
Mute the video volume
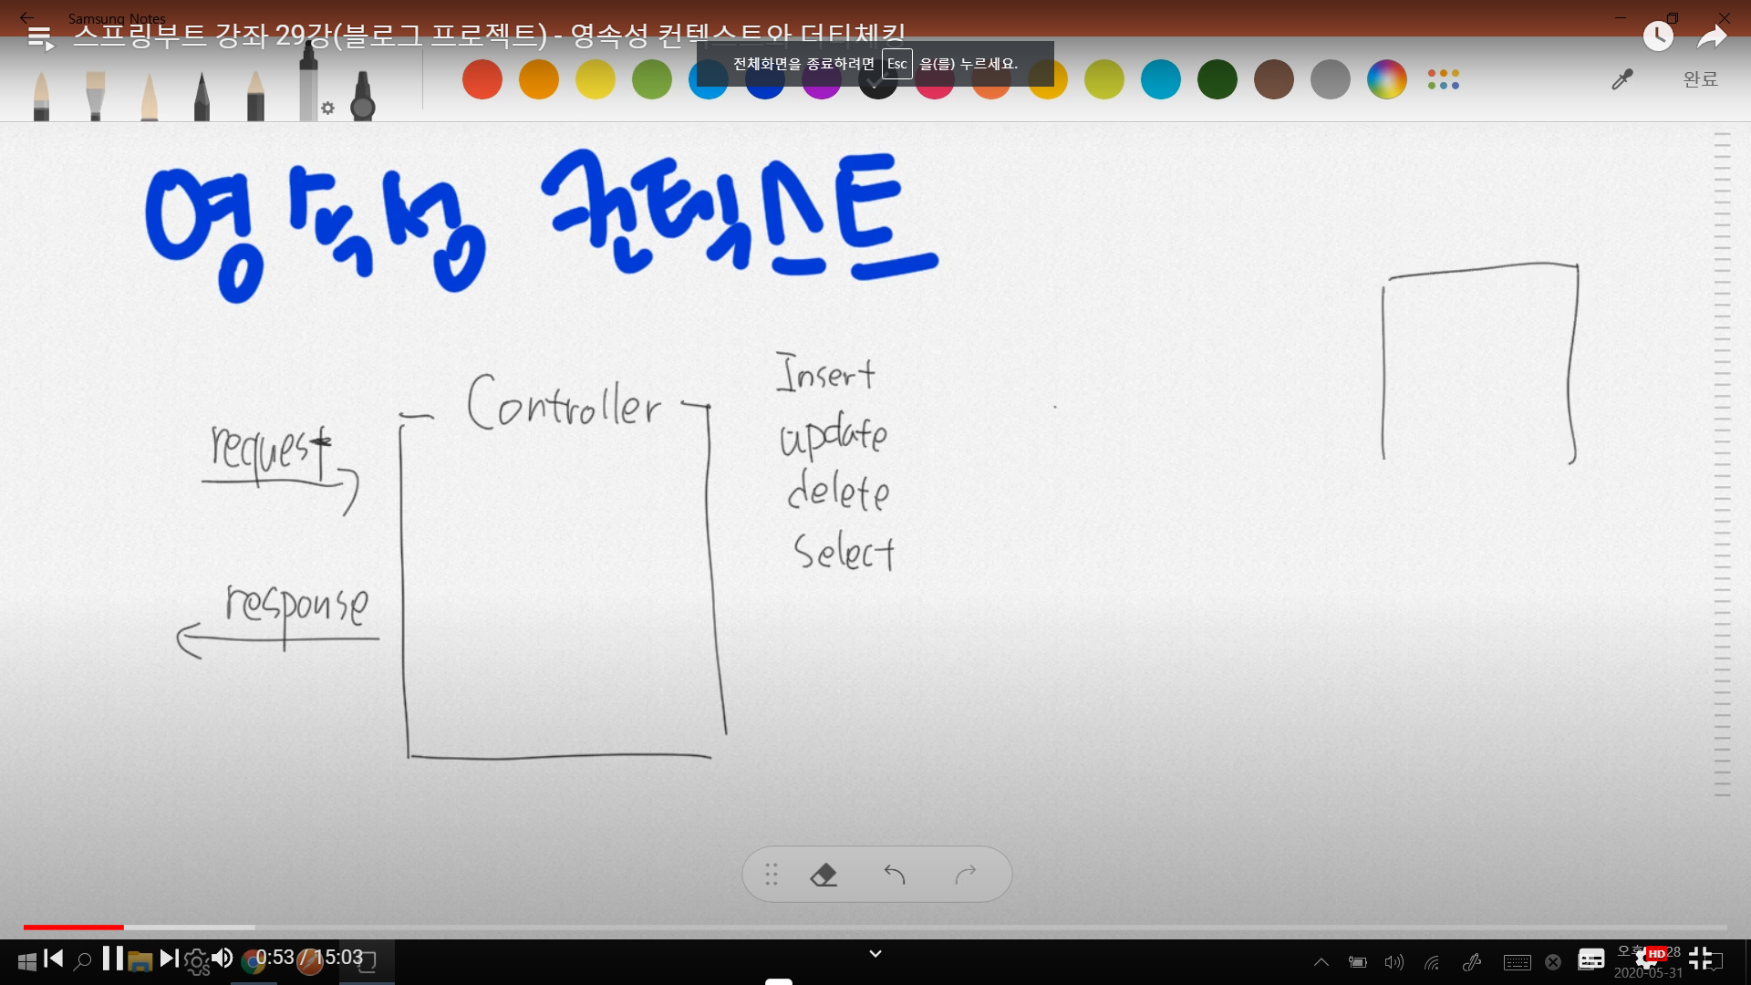pyautogui.click(x=222, y=959)
